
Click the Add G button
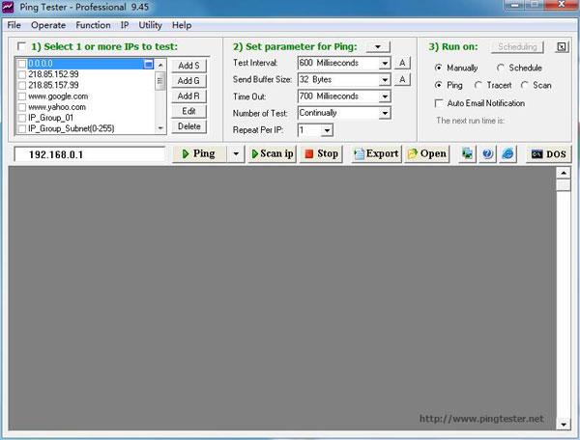click(x=188, y=81)
